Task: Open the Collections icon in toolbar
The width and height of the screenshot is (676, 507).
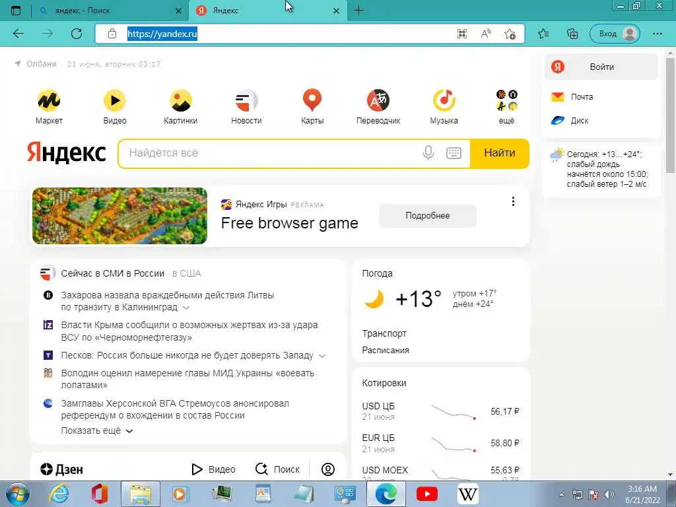Action: click(572, 34)
